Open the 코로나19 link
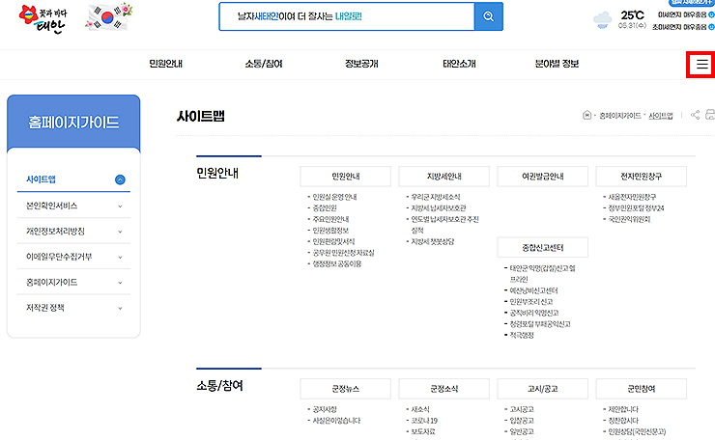Image resolution: width=715 pixels, height=440 pixels. pyautogui.click(x=424, y=421)
